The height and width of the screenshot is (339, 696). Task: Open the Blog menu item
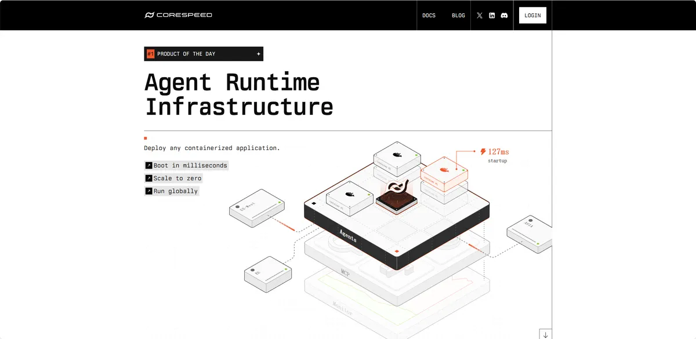click(x=458, y=16)
